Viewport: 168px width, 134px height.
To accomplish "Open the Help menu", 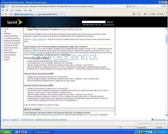I will click(30, 10).
